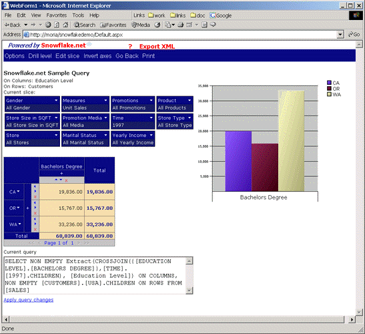
Task: Click the Home icon in toolbar
Action: [x=65, y=25]
